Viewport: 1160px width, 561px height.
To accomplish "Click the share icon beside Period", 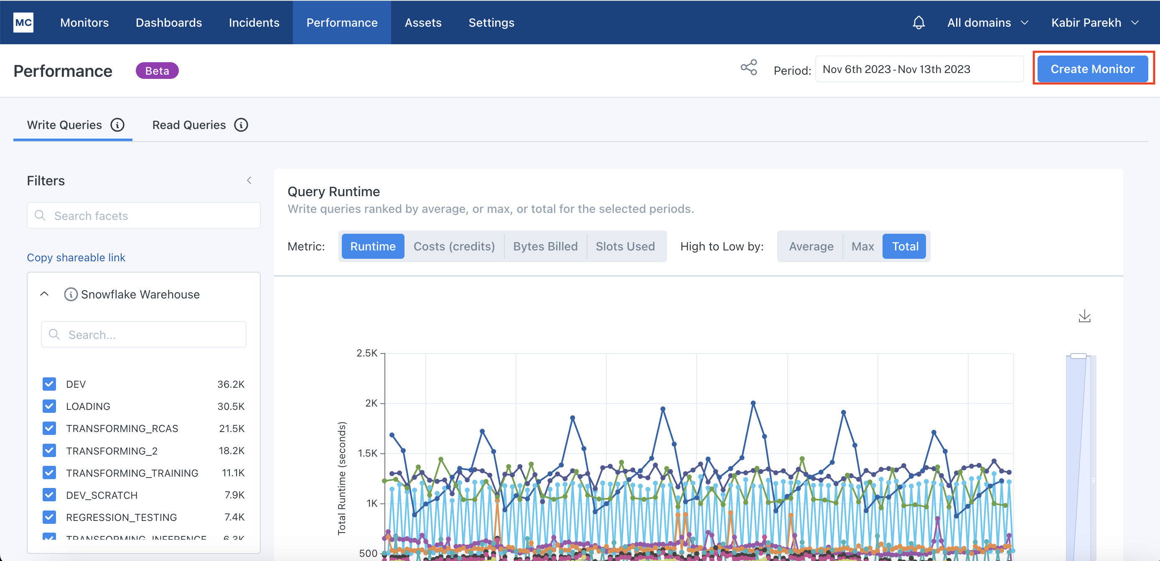I will [x=748, y=68].
